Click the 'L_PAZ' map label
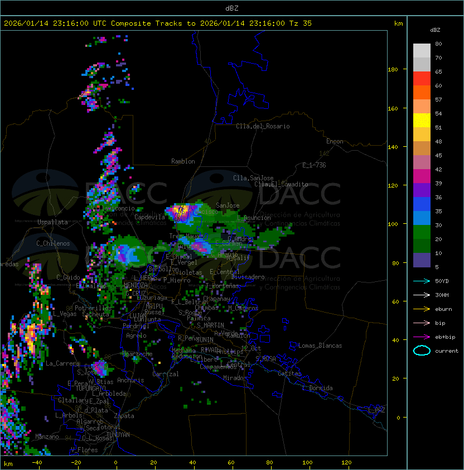The width and height of the screenshot is (464, 470). coord(376,410)
